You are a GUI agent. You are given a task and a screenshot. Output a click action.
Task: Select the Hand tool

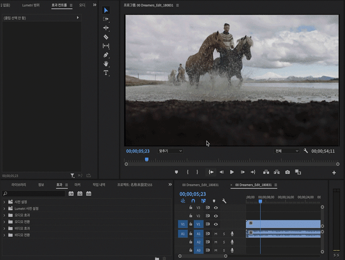[x=106, y=64]
